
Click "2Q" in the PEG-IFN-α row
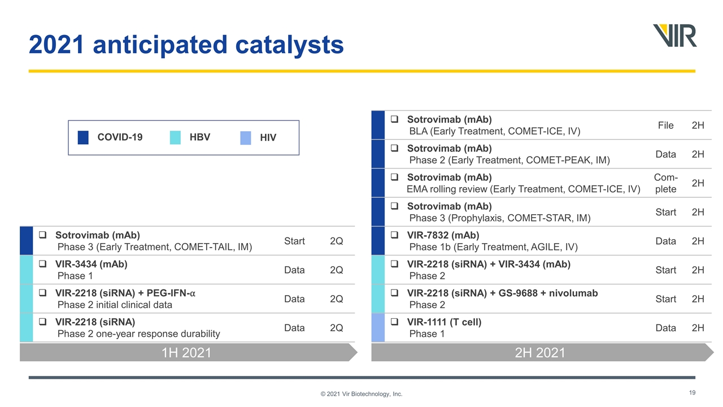(x=336, y=299)
